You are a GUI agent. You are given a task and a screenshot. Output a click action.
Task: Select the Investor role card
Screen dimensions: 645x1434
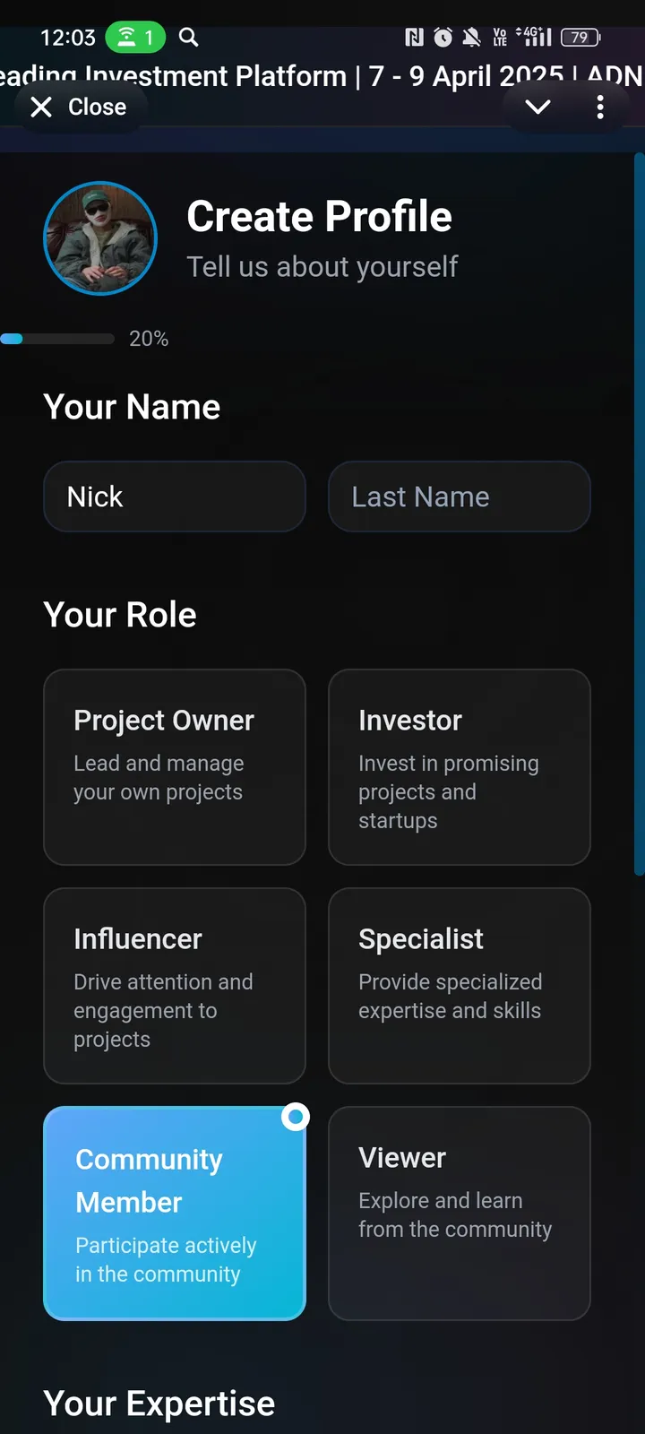pyautogui.click(x=460, y=767)
